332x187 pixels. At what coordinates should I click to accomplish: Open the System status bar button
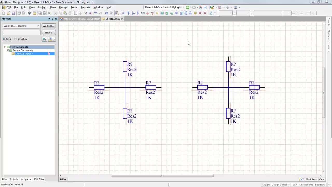(x=266, y=185)
